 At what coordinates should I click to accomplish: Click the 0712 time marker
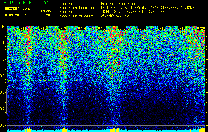[42, 28]
